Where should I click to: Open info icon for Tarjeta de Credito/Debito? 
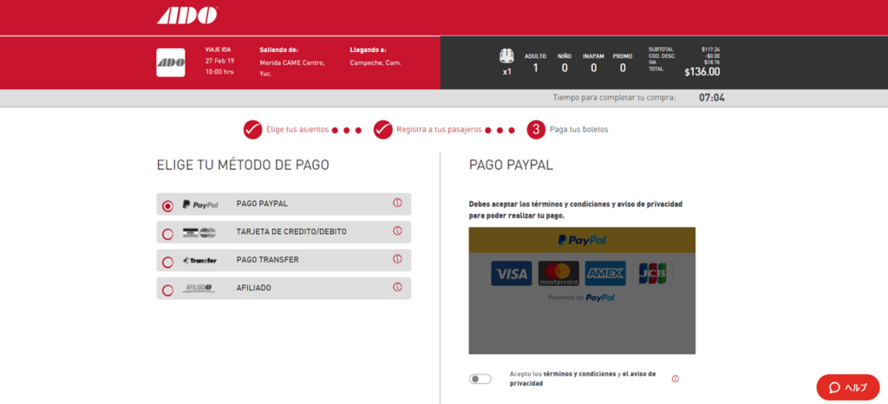397,231
